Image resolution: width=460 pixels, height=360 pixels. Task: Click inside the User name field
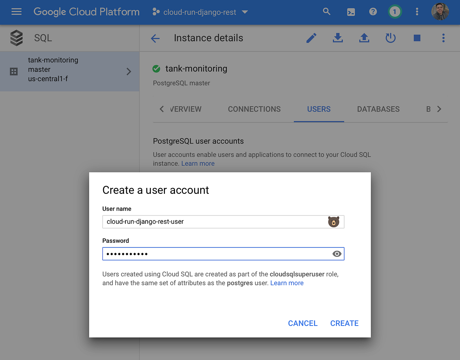pos(216,222)
